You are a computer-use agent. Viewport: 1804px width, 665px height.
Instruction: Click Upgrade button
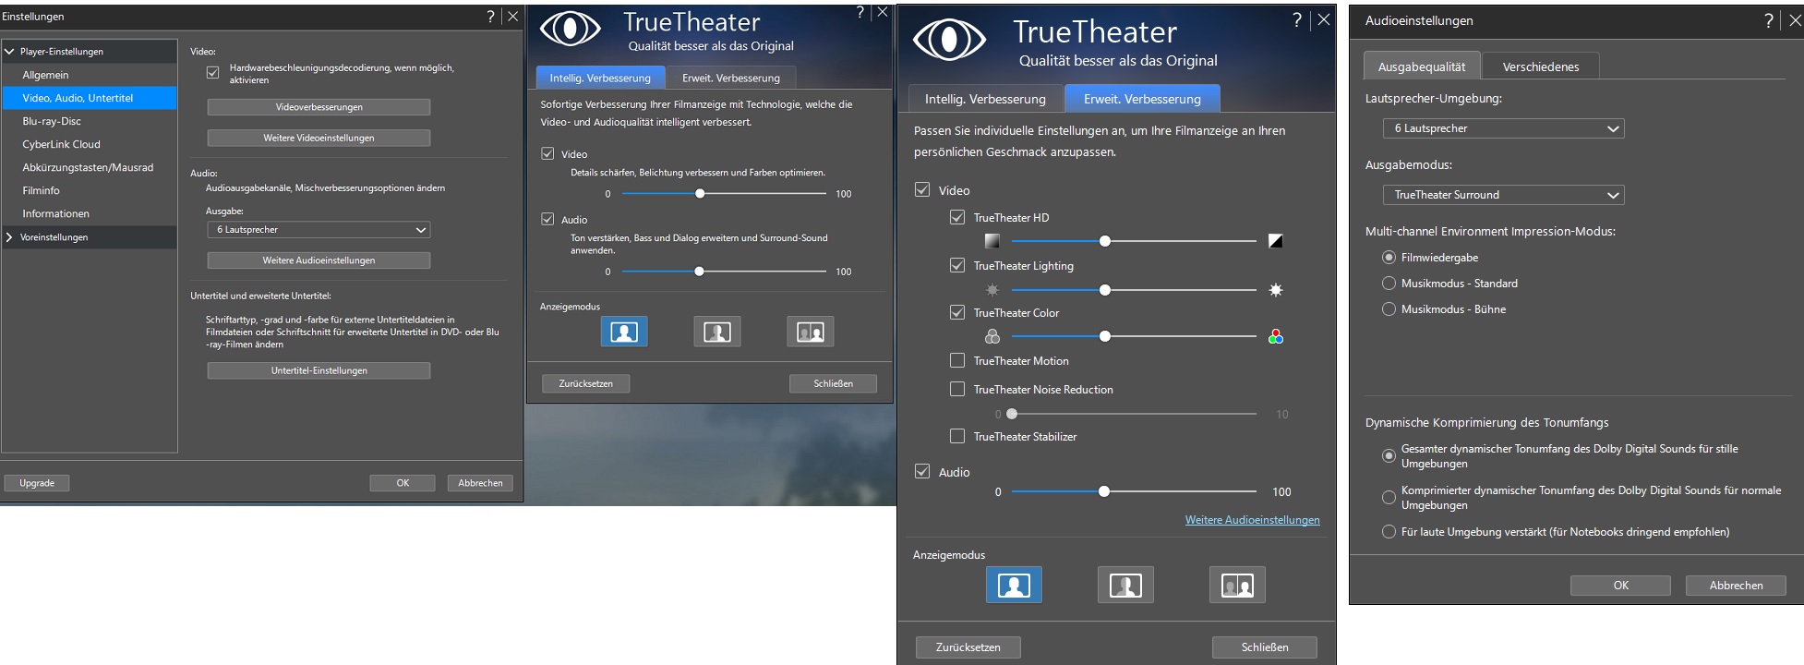(x=37, y=483)
